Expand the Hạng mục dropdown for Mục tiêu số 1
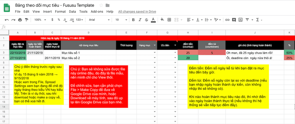 pos(155,53)
